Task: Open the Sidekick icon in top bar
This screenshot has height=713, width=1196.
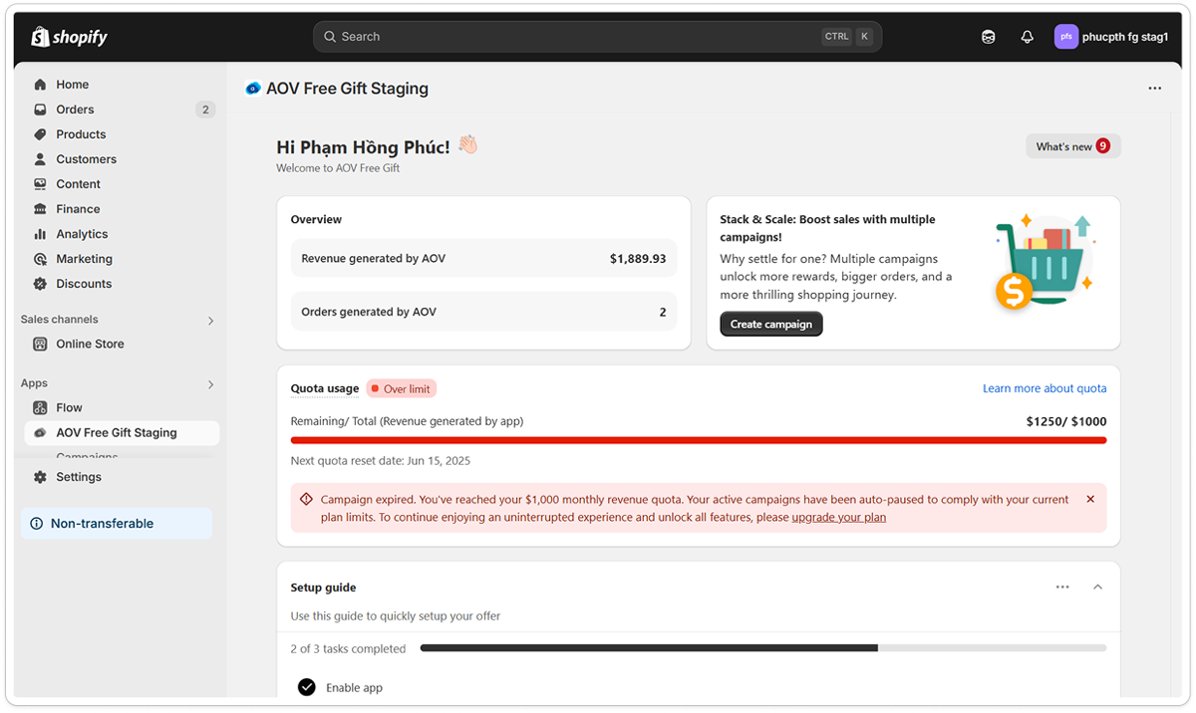Action: click(988, 37)
